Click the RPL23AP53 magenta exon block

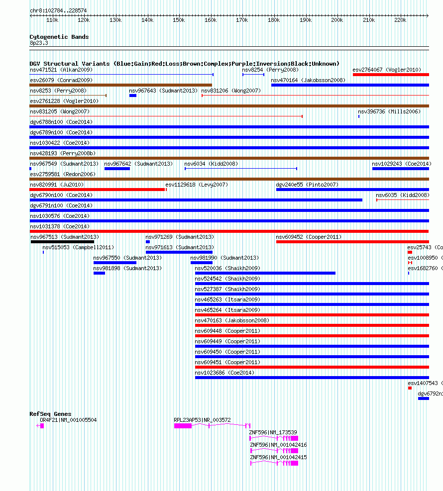183,425
